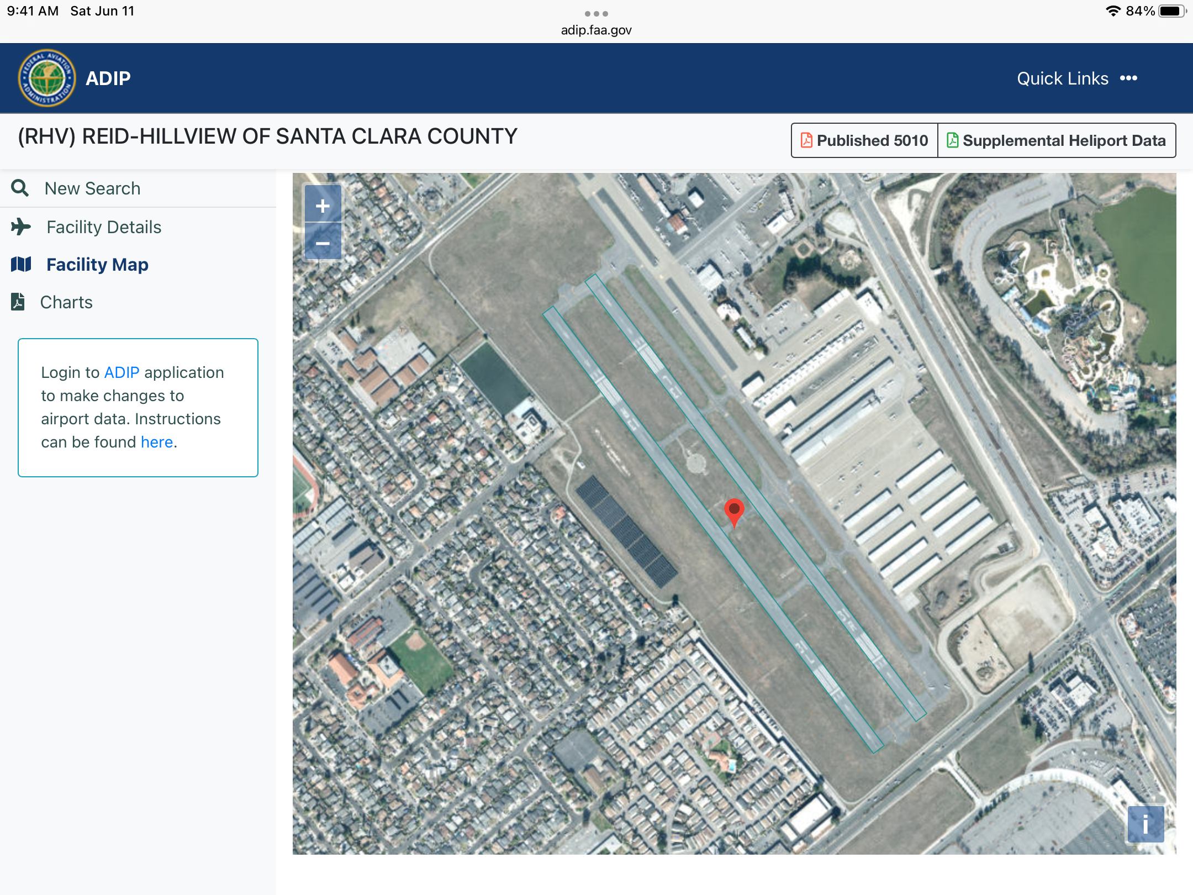This screenshot has height=895, width=1193.
Task: Start a New Search
Action: [x=92, y=188]
